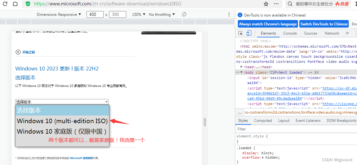Expand 开始之前 plus circle section
357x165 pixels.
click(18, 52)
